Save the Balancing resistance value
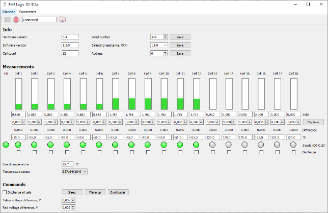The image size is (328, 213). pos(180,45)
